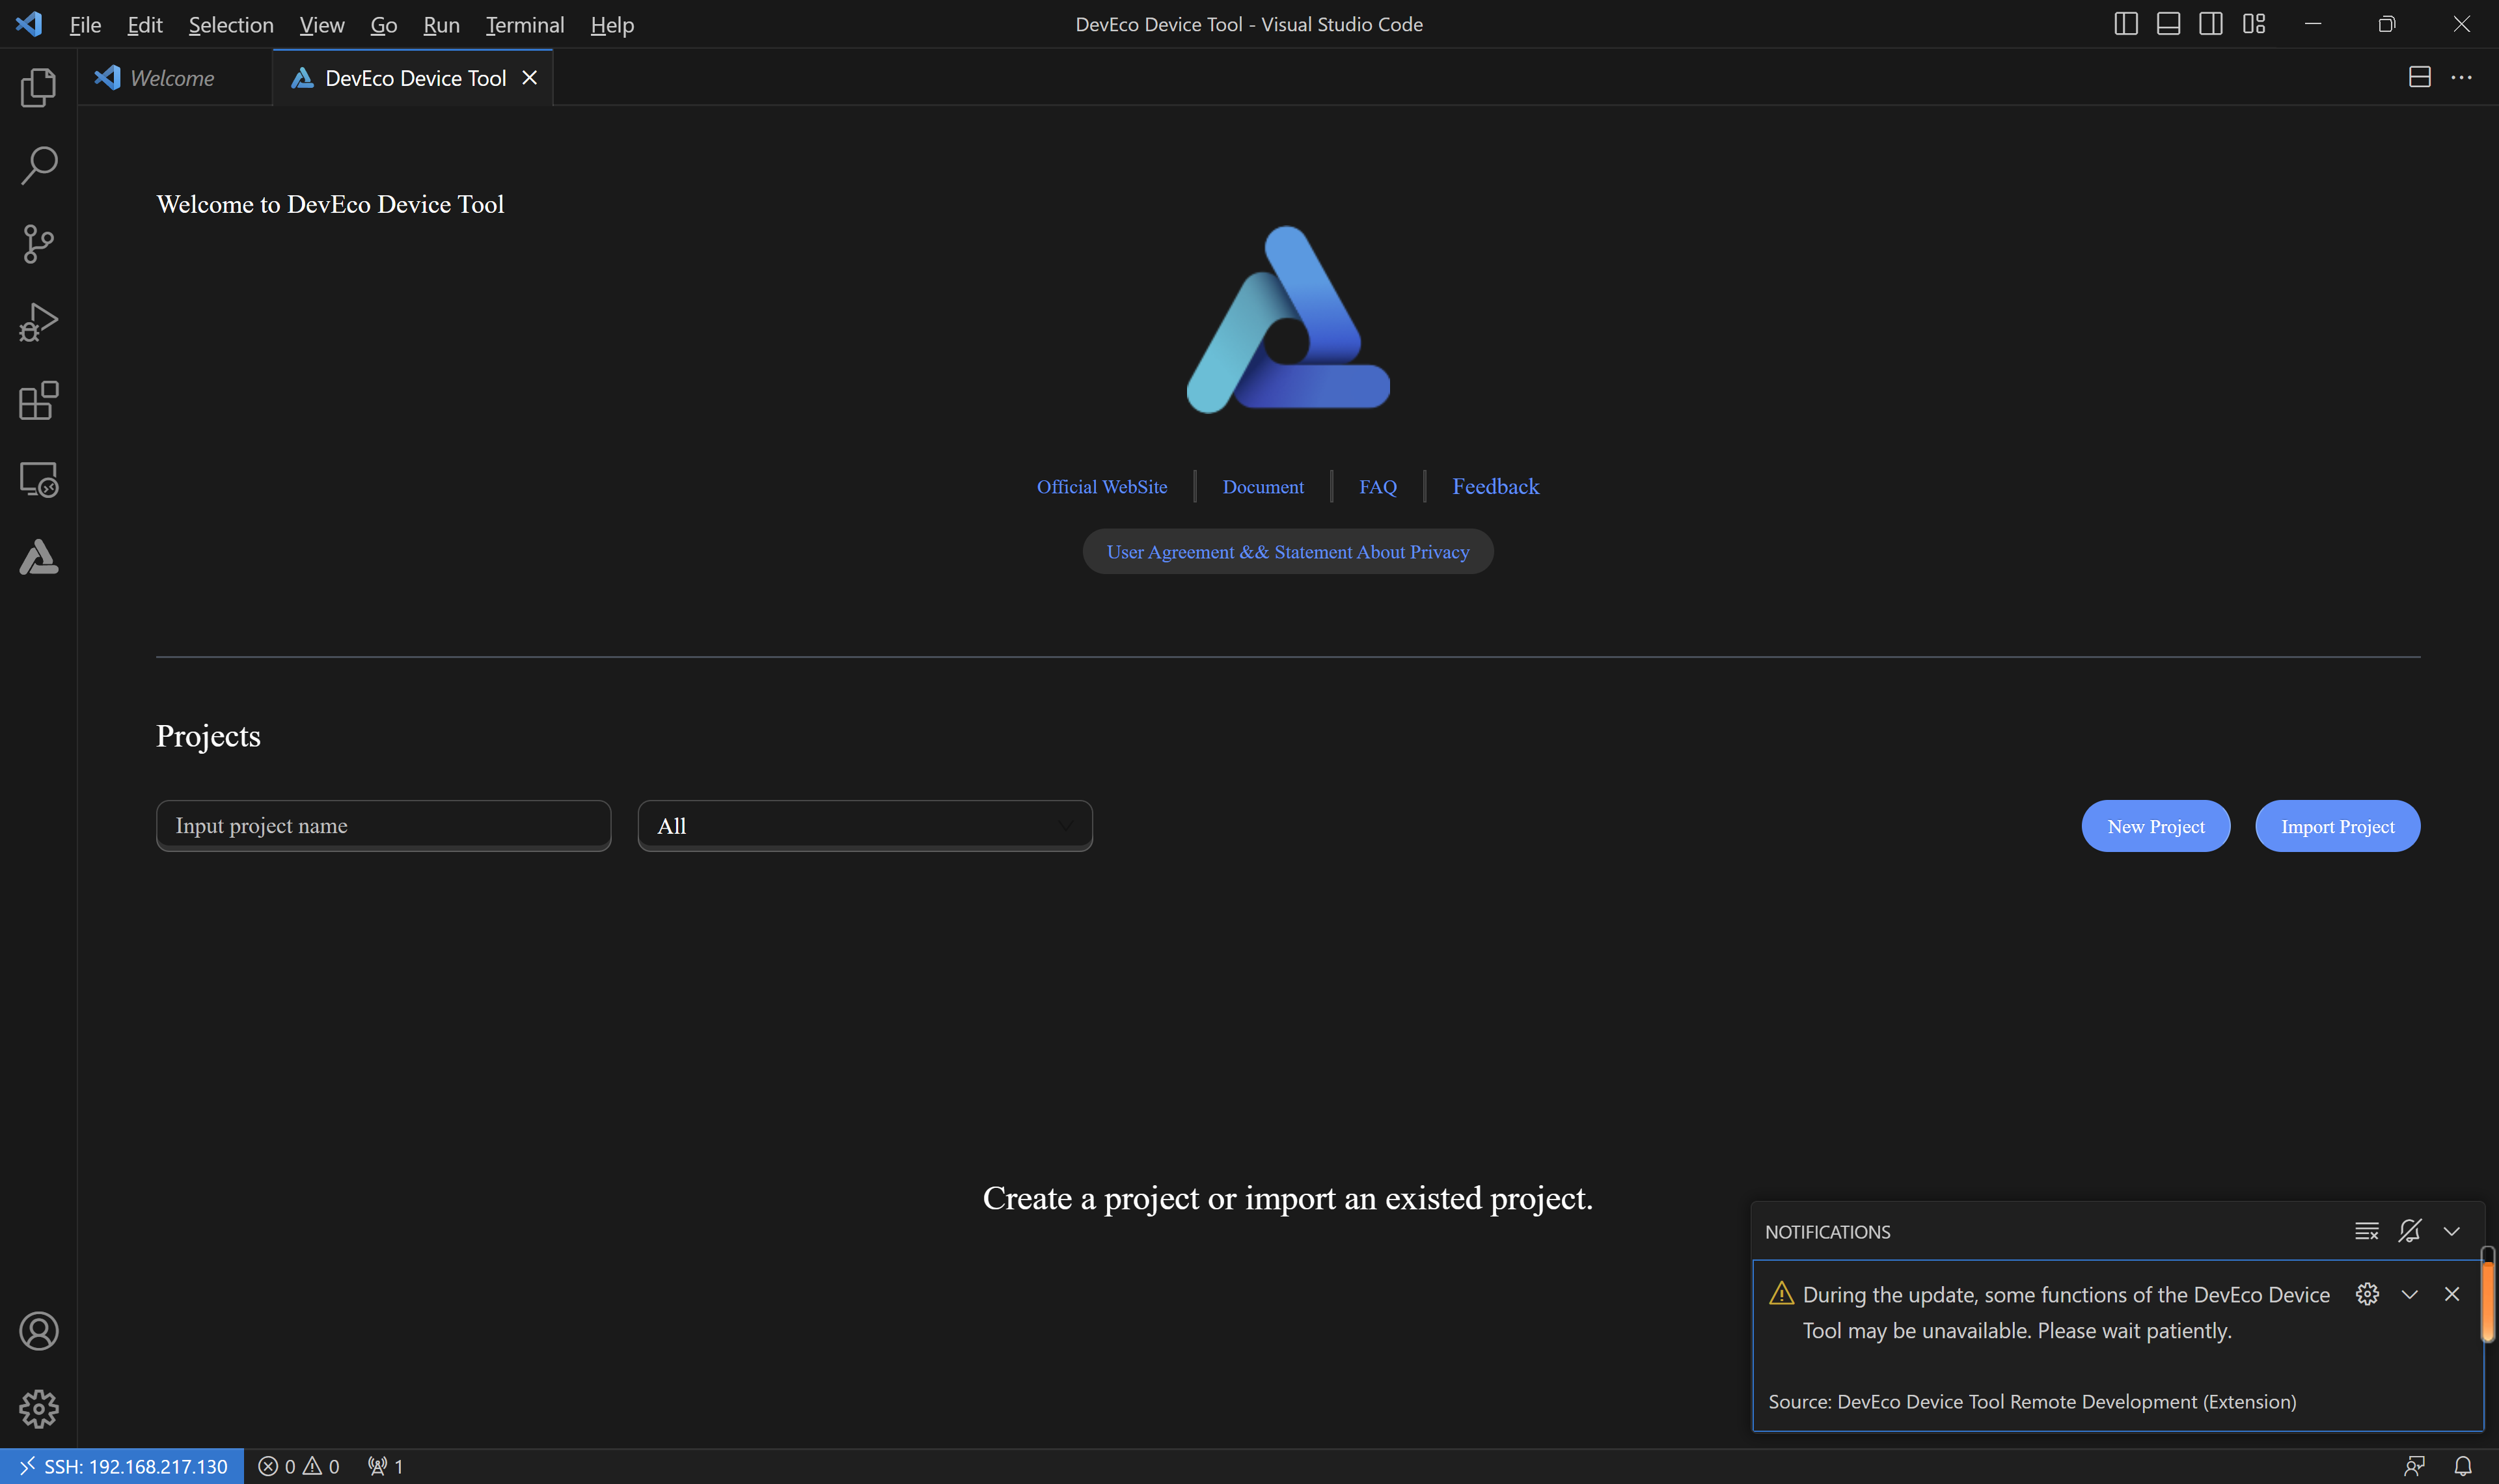
Task: Open the Explorer files icon
Action: pyautogui.click(x=38, y=88)
